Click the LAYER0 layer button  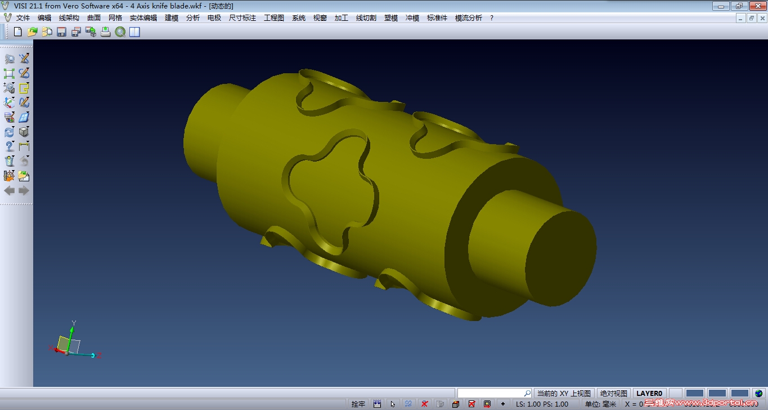(x=650, y=393)
